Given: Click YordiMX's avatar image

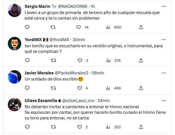Looking at the screenshot, I should pos(14,43).
